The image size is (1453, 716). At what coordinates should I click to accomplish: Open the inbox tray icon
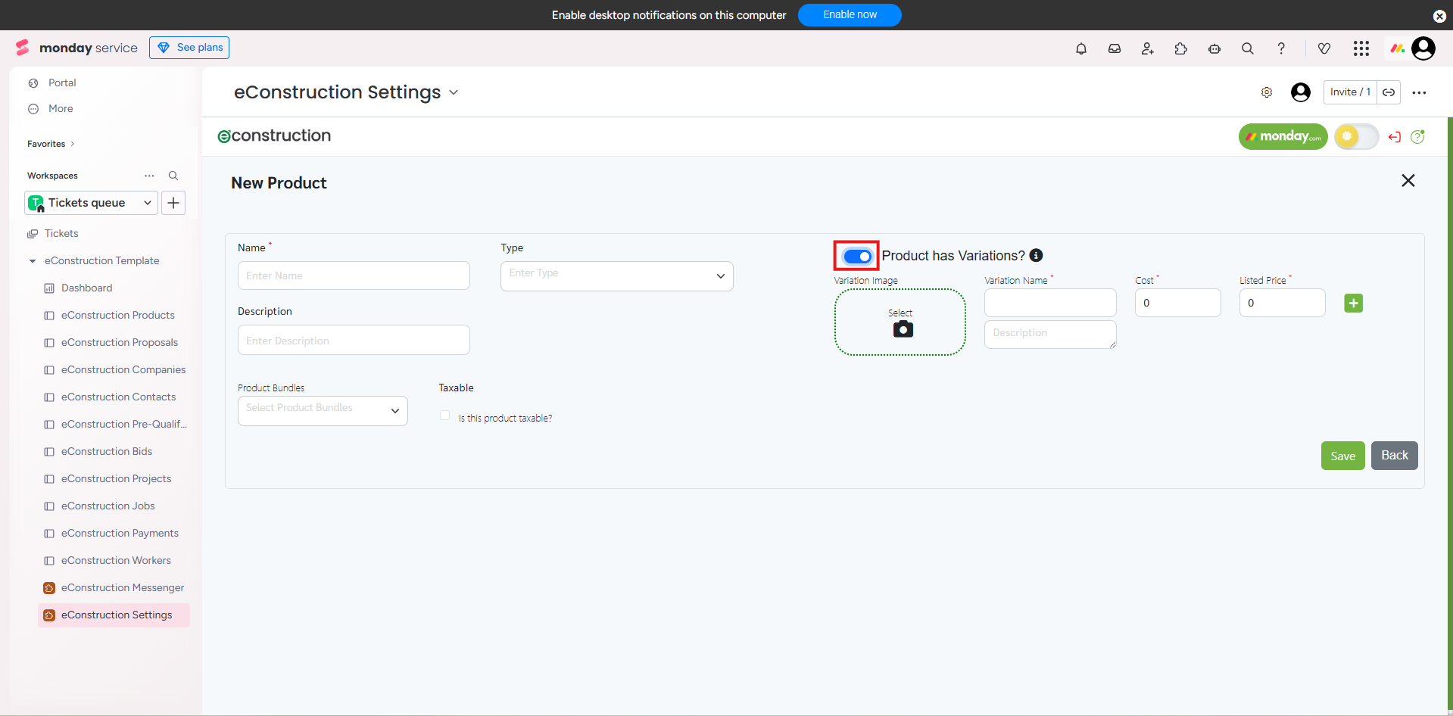(1114, 48)
